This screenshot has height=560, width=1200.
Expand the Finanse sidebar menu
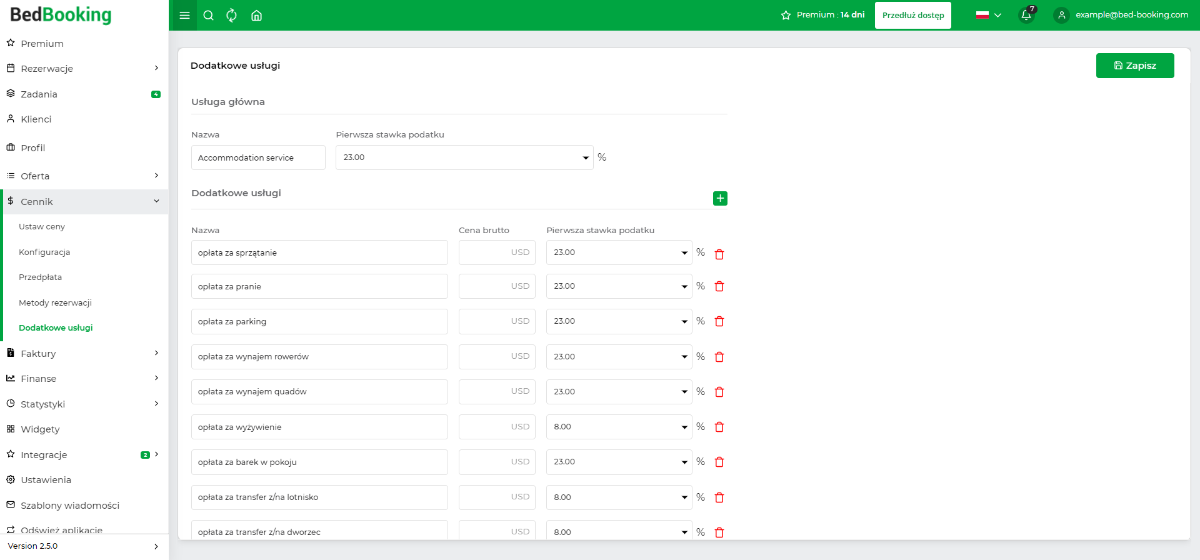click(x=84, y=378)
